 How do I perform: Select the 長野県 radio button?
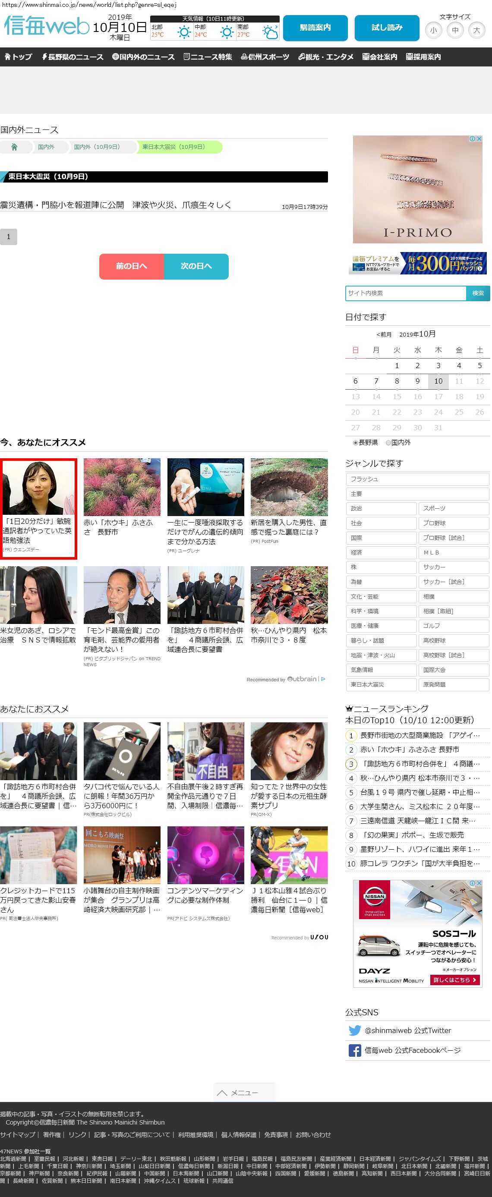(x=356, y=443)
